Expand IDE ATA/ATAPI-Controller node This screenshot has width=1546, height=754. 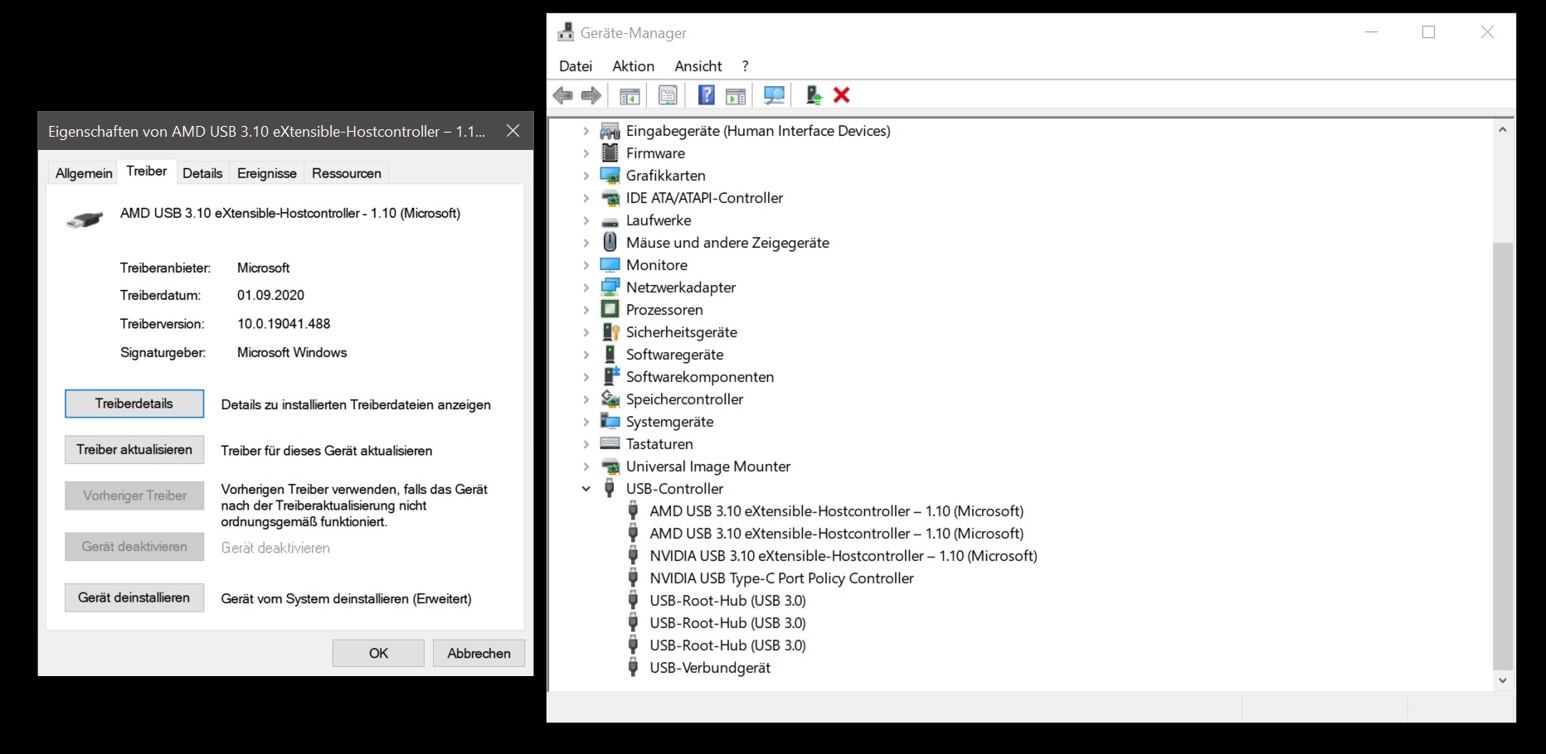(x=586, y=198)
